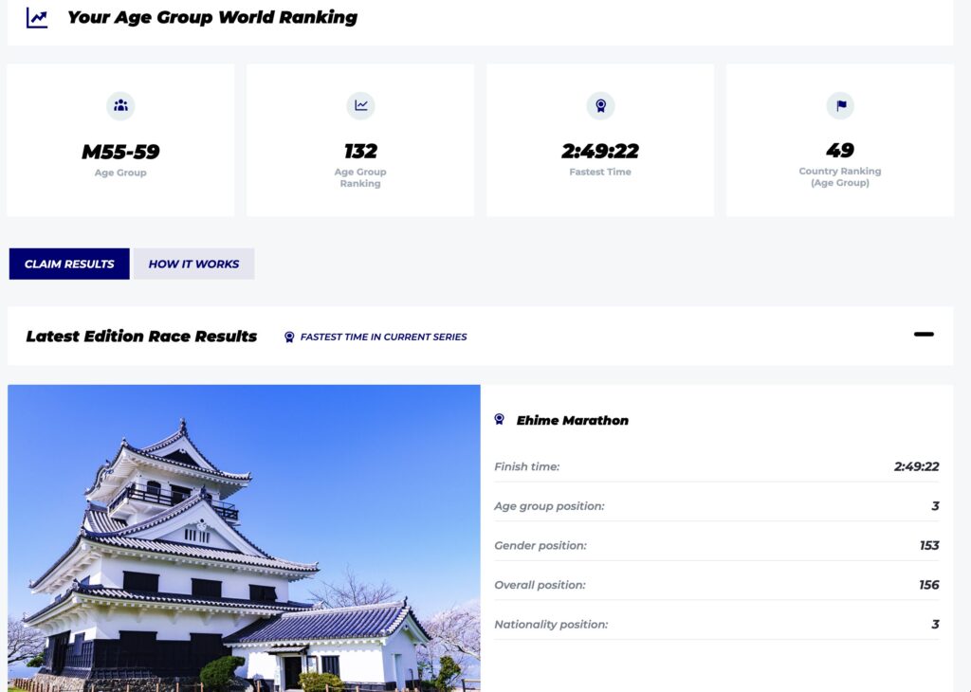Expand the Age Group Ranking card

point(360,139)
